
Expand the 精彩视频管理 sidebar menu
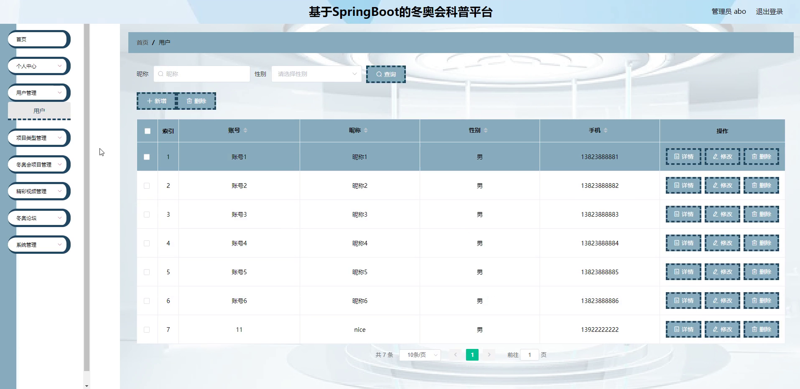pyautogui.click(x=39, y=191)
